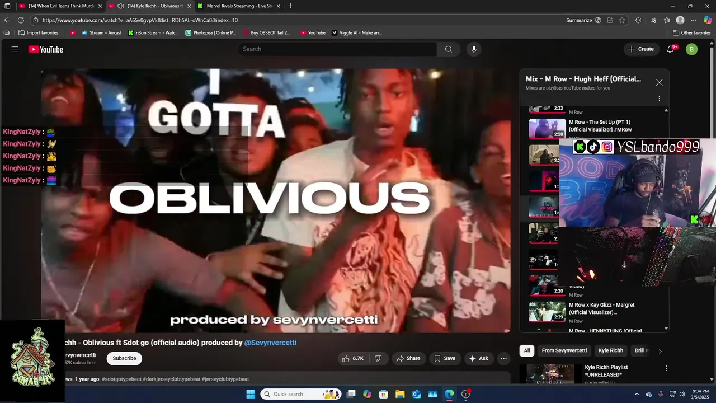Screen dimensions: 716x403
Task: Open Microsoft Store from taskbar
Action: [385, 394]
